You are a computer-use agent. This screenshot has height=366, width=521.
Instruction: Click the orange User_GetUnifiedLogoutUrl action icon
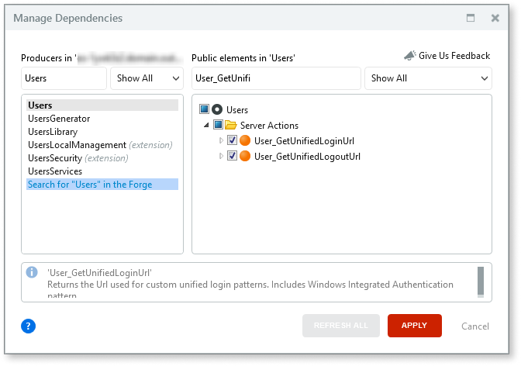(x=245, y=156)
